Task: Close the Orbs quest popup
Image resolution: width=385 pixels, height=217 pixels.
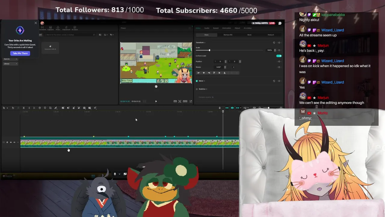Action: coord(36,23)
